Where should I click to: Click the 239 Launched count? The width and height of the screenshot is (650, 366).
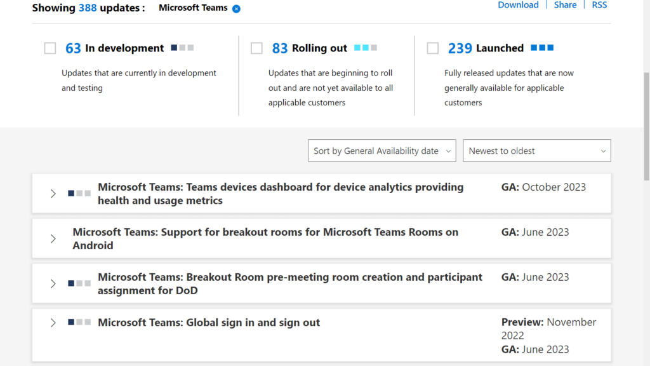point(460,48)
